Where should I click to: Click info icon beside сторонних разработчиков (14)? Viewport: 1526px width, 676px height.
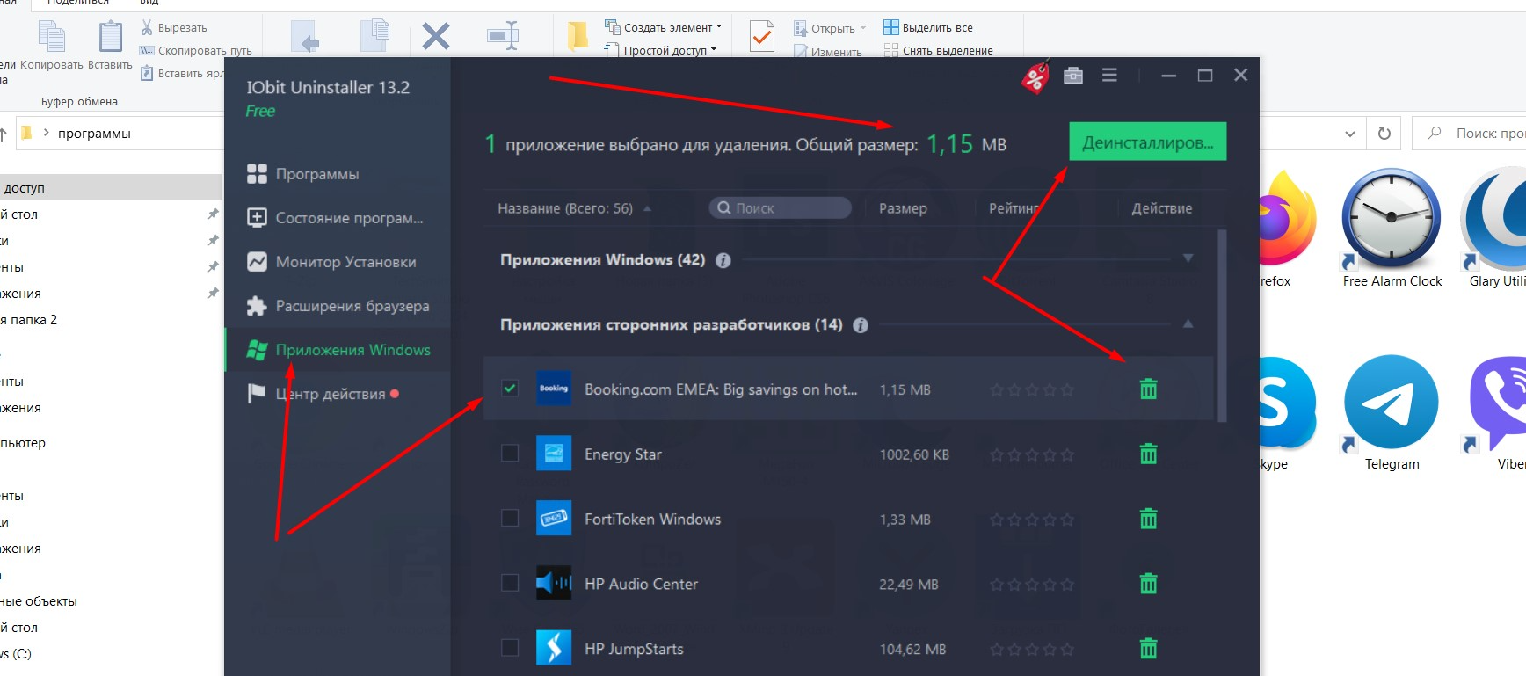pyautogui.click(x=861, y=325)
